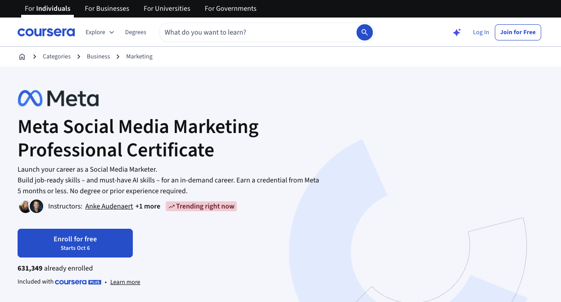Open the Marketing breadcrumb link
Screen dimensions: 561x302
(139, 57)
